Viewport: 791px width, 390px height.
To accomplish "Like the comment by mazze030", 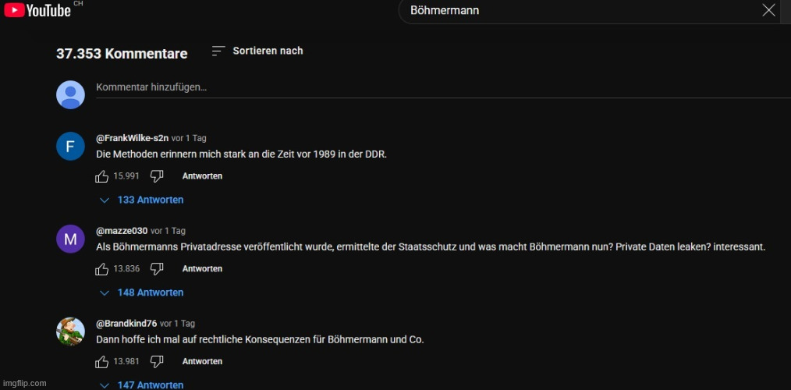I will (x=102, y=269).
